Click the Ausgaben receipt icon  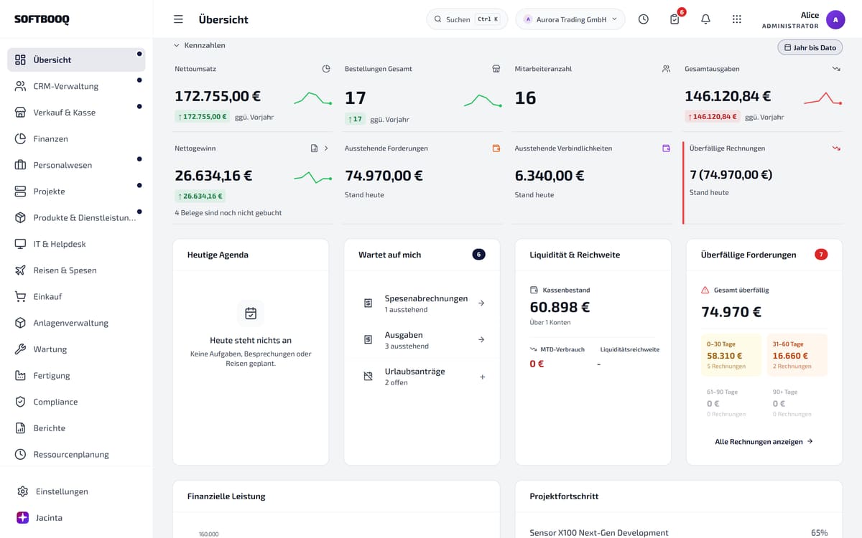pos(368,340)
